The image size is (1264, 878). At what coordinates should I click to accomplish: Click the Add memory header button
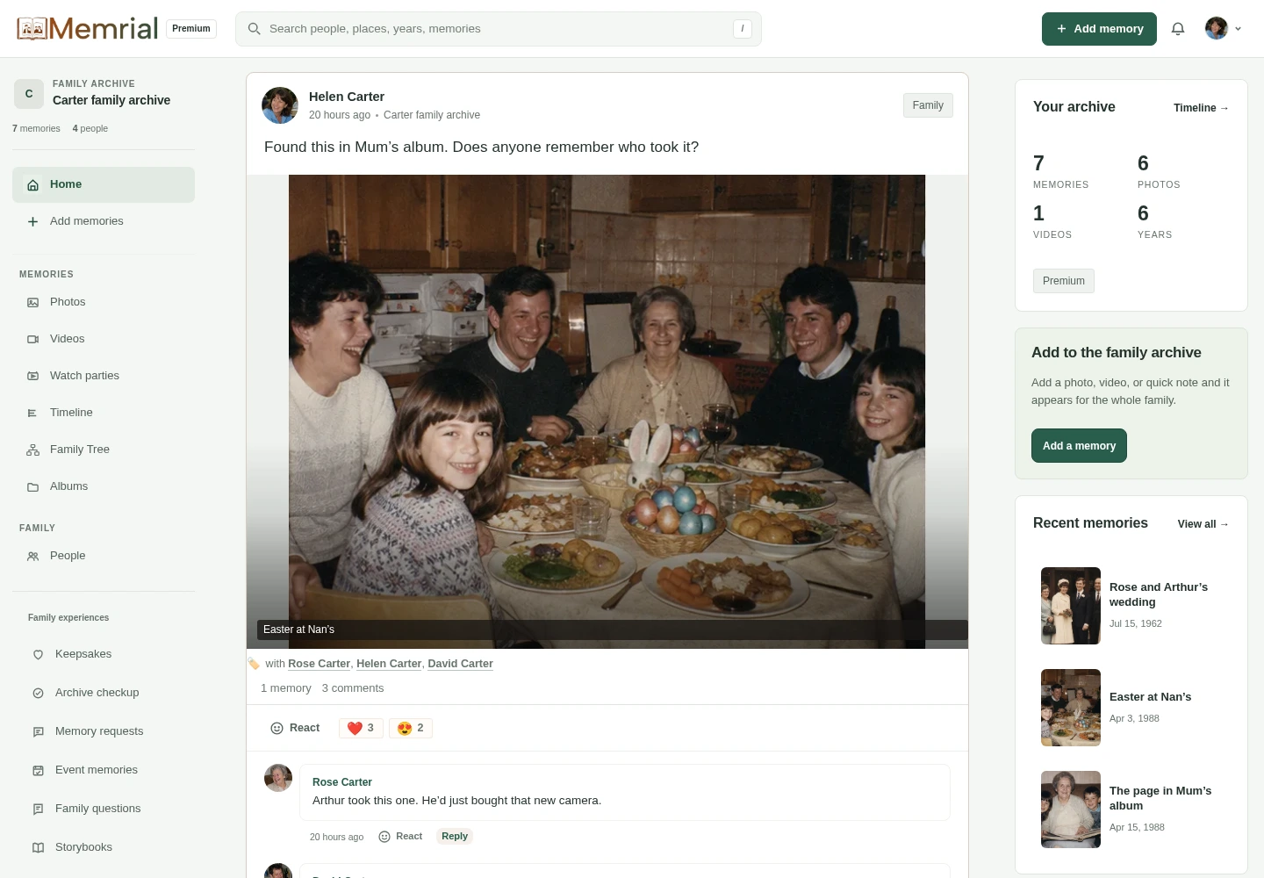1099,29
